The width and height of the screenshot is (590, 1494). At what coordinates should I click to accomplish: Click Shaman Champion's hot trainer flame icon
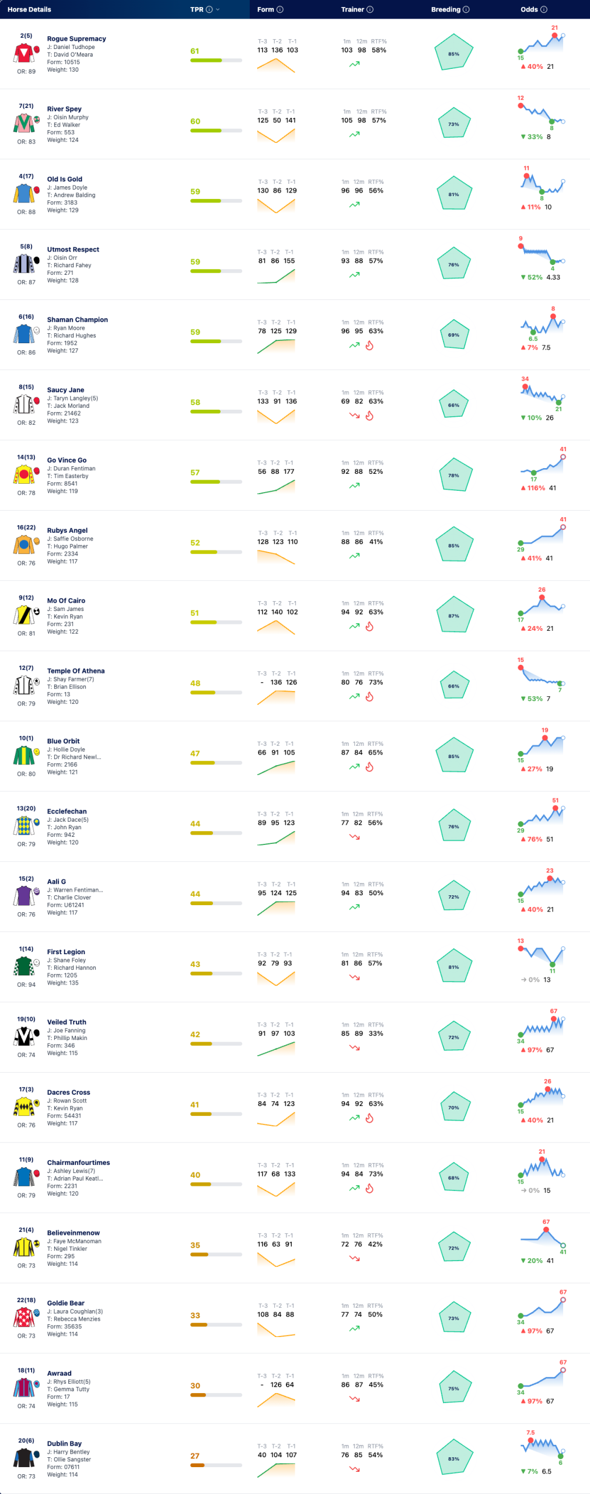pyautogui.click(x=369, y=345)
